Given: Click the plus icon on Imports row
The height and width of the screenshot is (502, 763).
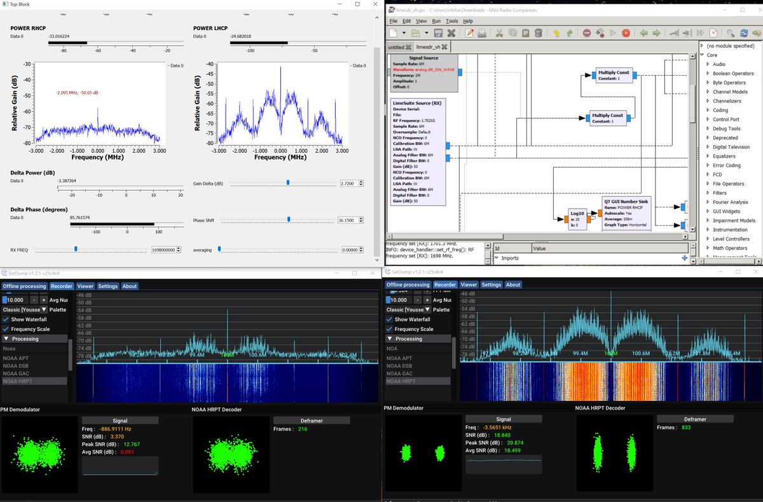Looking at the screenshot, I should (684, 258).
